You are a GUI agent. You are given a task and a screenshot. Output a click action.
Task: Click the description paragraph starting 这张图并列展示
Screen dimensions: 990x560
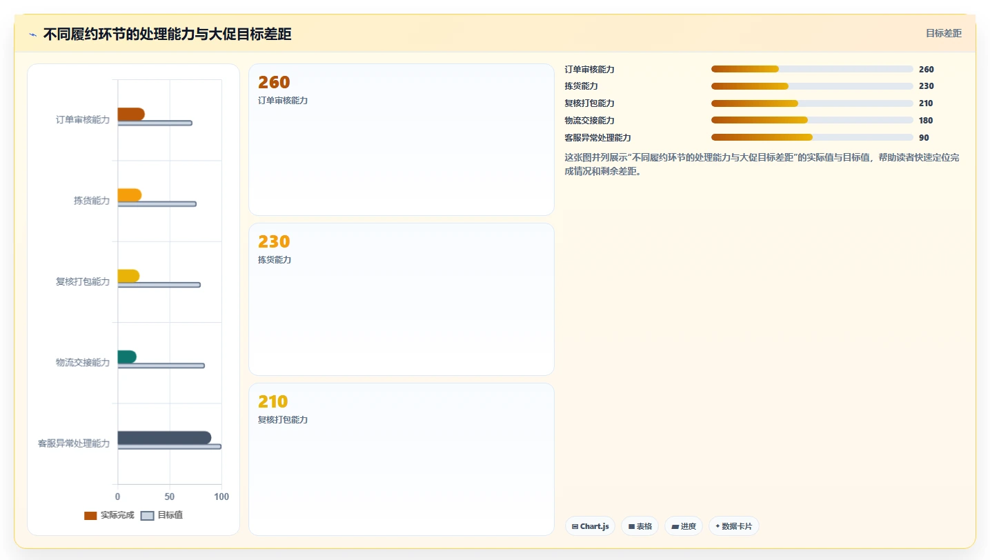pyautogui.click(x=762, y=164)
